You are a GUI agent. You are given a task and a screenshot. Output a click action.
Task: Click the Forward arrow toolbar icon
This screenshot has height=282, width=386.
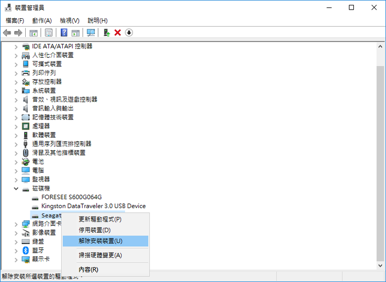(18, 33)
